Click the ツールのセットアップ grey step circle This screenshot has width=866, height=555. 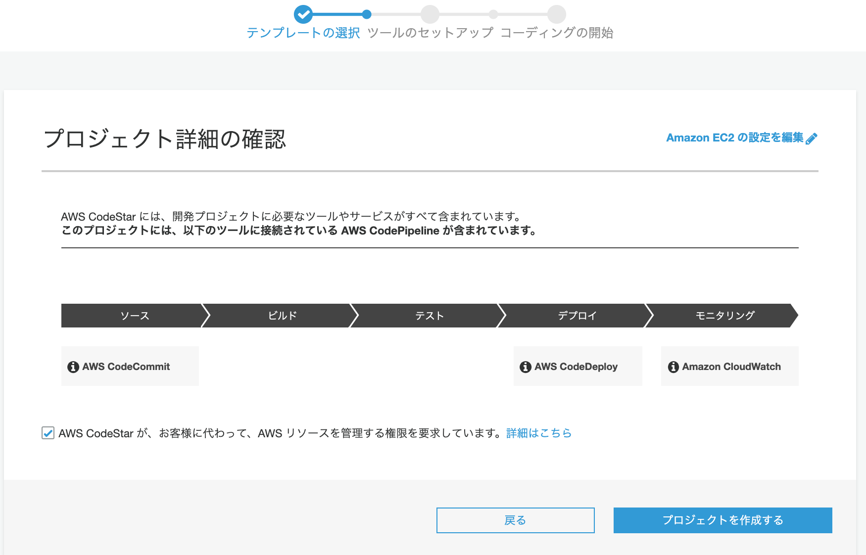(x=430, y=14)
